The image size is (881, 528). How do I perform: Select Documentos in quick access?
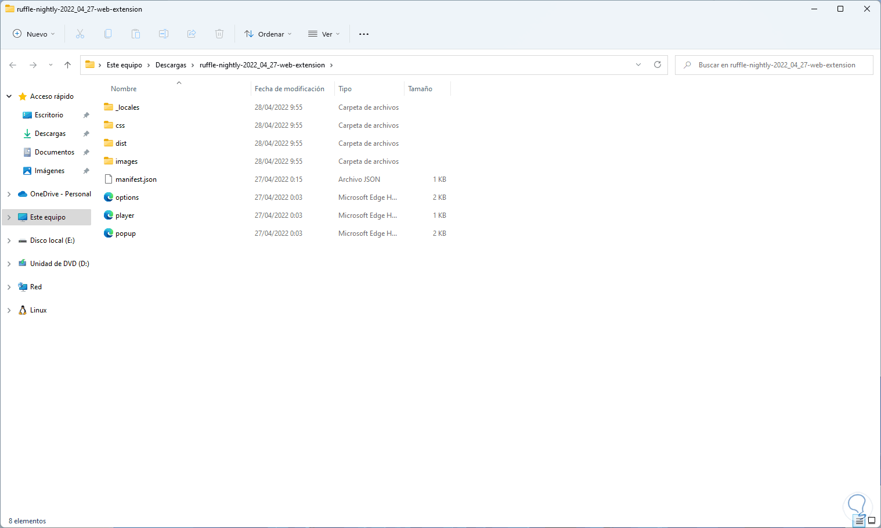pos(55,152)
